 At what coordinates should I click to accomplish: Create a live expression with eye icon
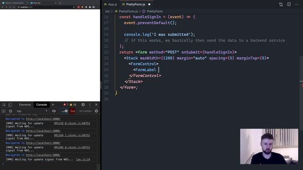point(54,111)
